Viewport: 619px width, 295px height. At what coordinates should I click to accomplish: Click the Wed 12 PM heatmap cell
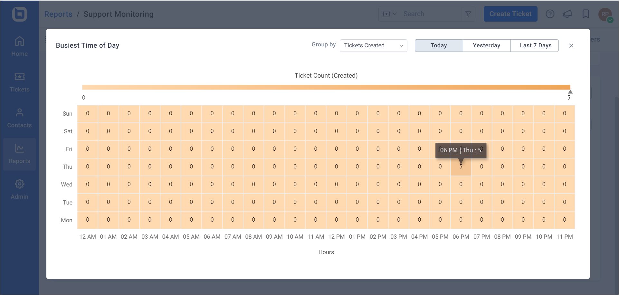pyautogui.click(x=336, y=184)
